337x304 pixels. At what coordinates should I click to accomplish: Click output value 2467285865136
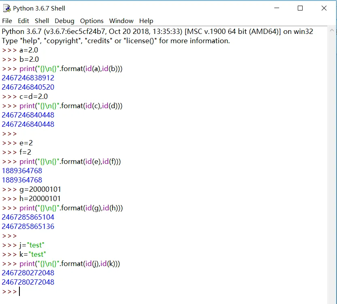coord(28,226)
